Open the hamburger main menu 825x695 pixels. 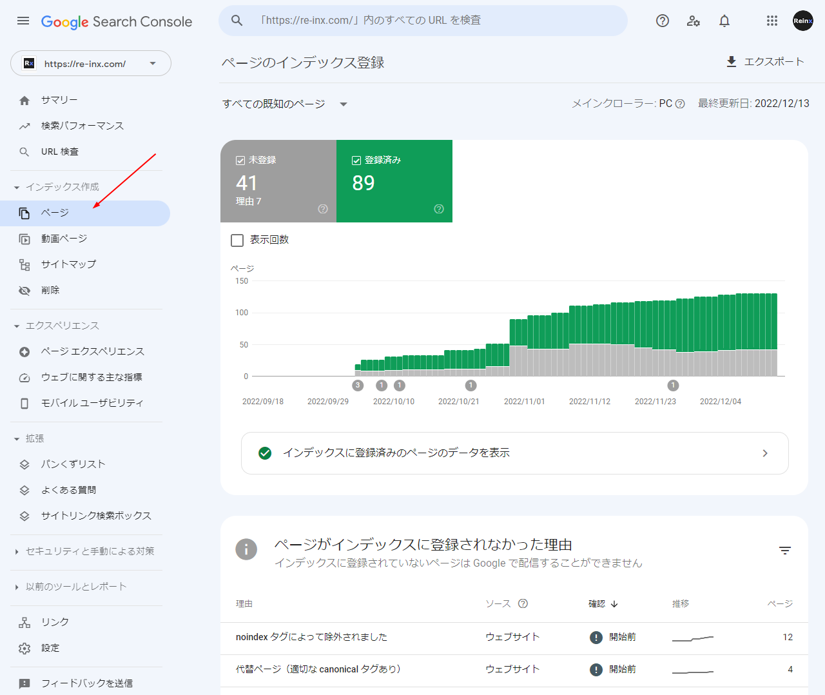coord(23,21)
